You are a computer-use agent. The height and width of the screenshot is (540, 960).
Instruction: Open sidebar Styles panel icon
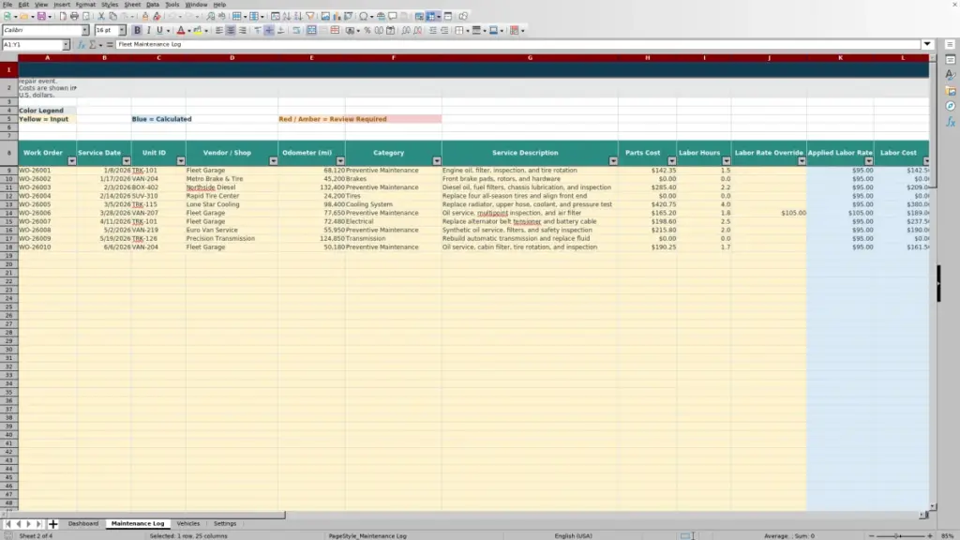click(951, 75)
